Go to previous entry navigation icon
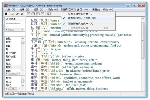This screenshot has width=150, height=100. pos(33,14)
